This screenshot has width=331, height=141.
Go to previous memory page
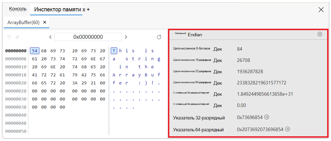(x=50, y=37)
